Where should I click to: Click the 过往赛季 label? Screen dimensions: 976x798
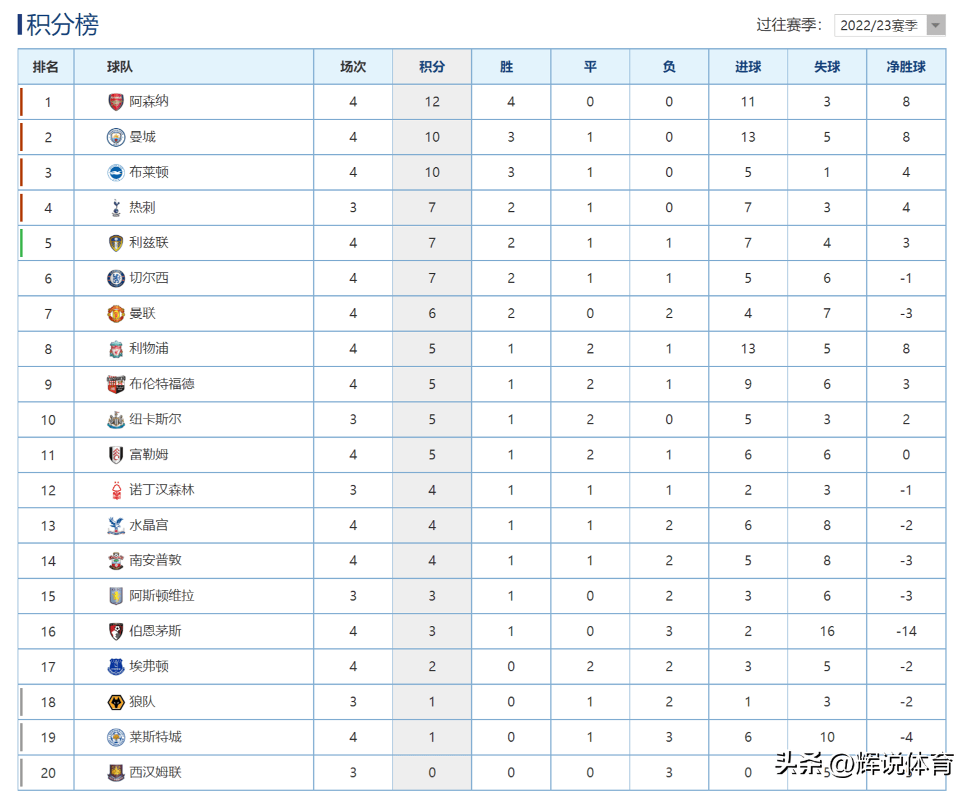789,25
